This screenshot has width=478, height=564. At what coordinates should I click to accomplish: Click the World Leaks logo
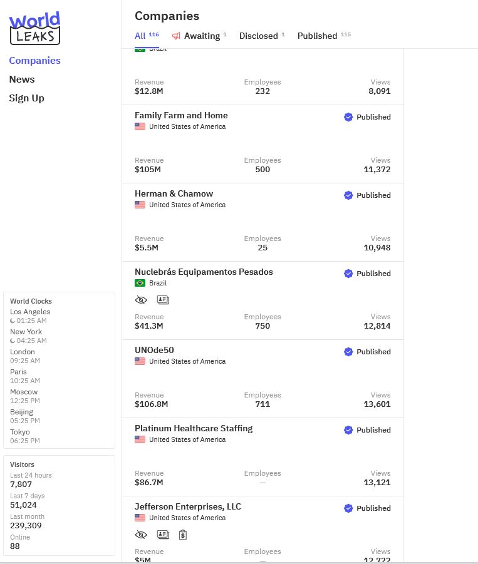click(35, 28)
